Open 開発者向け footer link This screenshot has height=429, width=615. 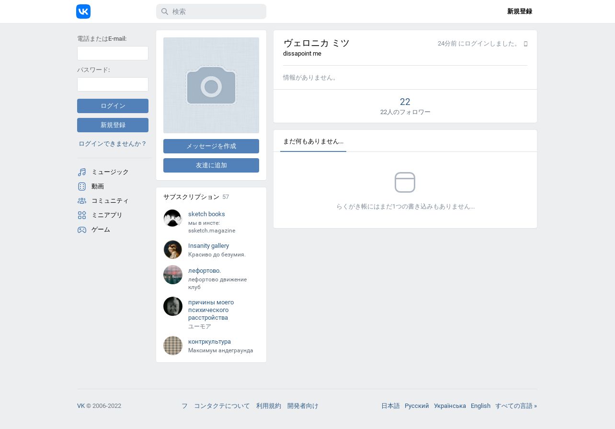[303, 406]
